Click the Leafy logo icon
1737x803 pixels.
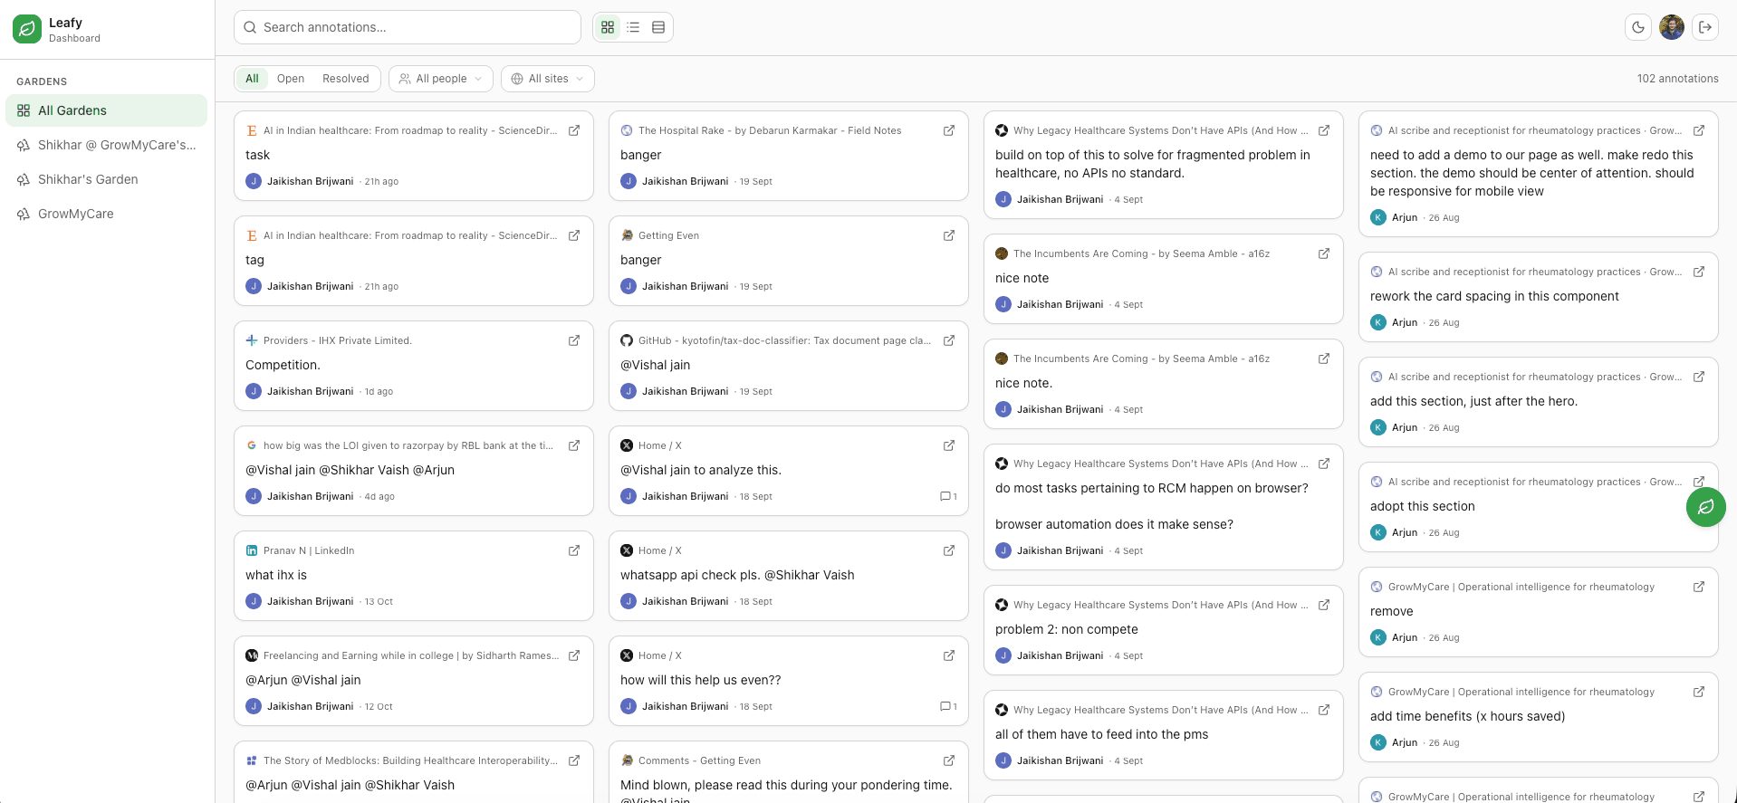[x=27, y=29]
